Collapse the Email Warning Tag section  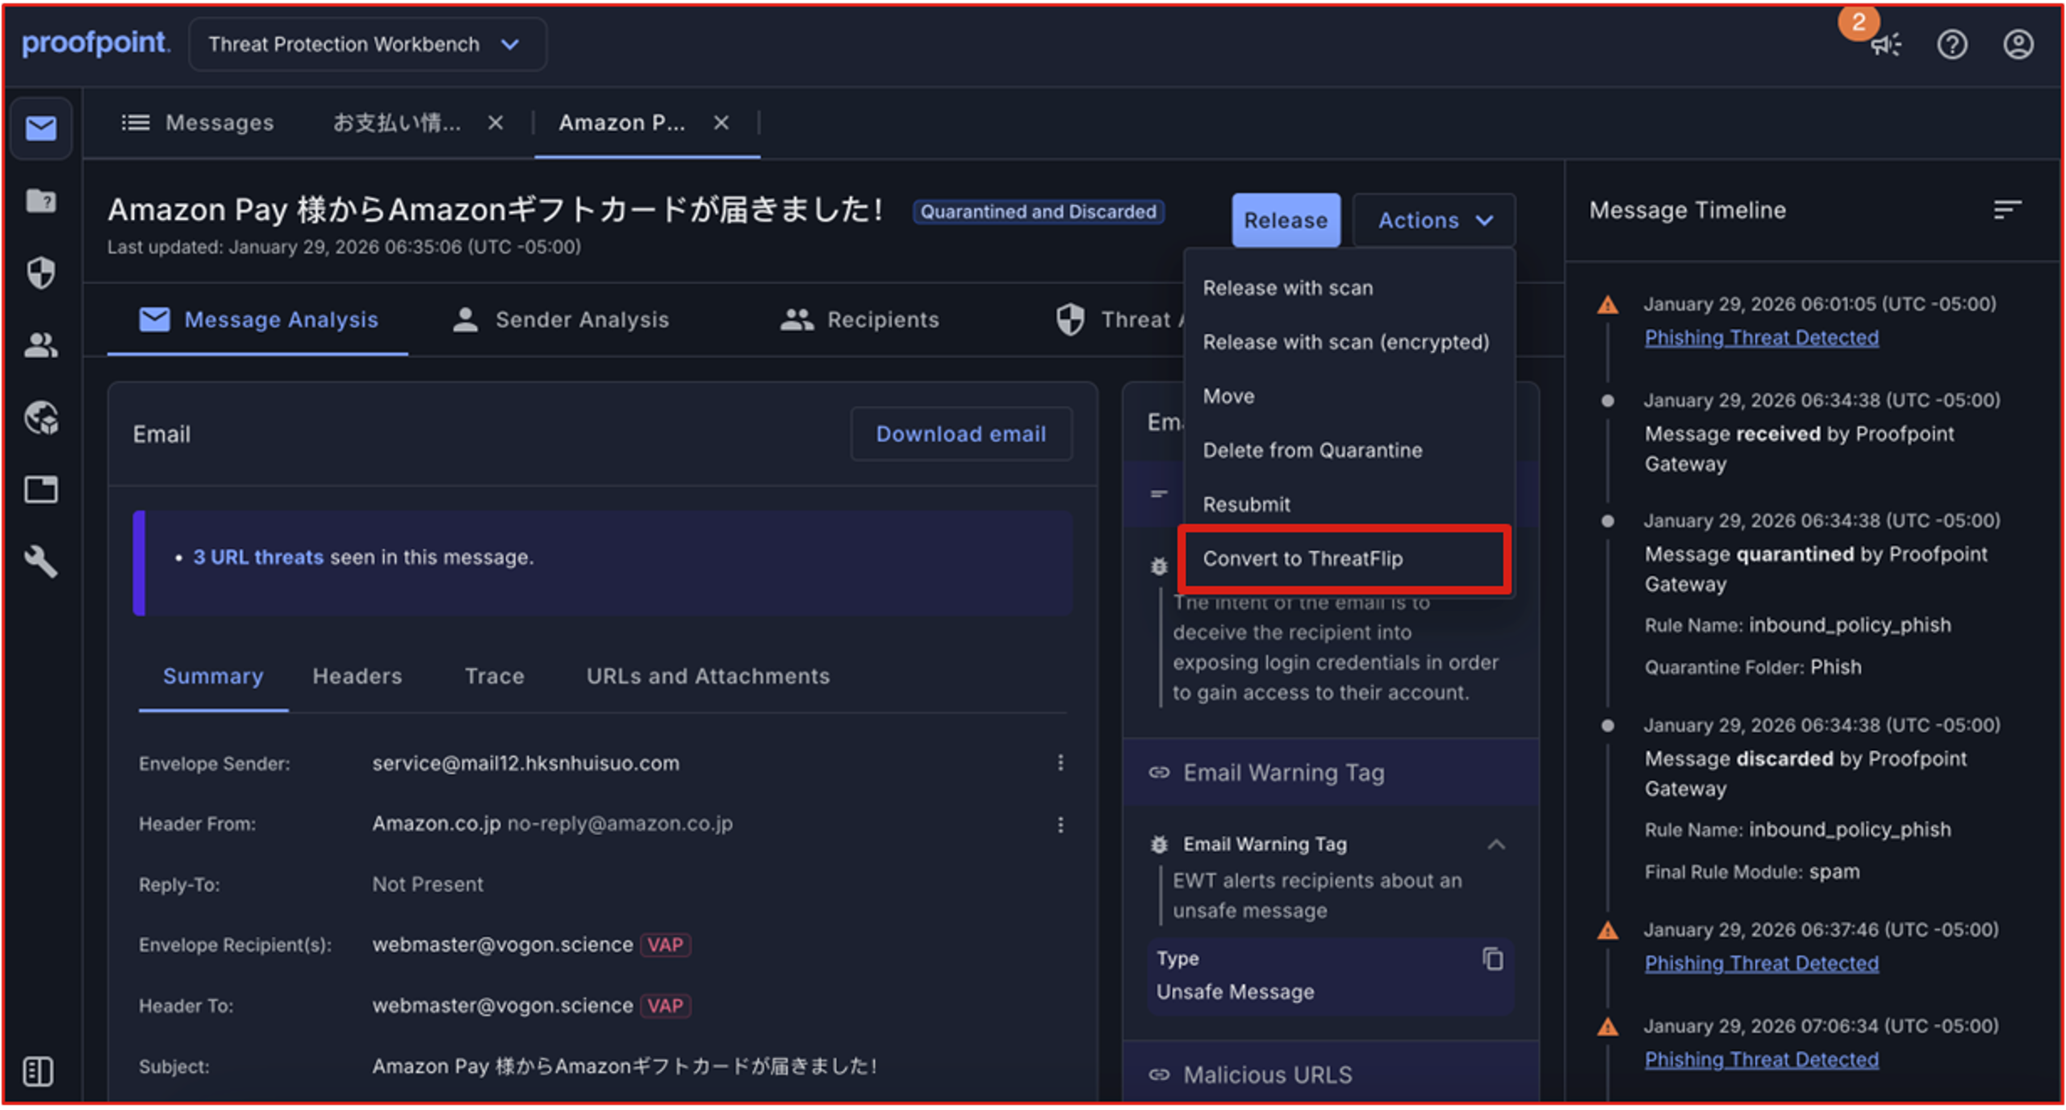click(x=1495, y=845)
